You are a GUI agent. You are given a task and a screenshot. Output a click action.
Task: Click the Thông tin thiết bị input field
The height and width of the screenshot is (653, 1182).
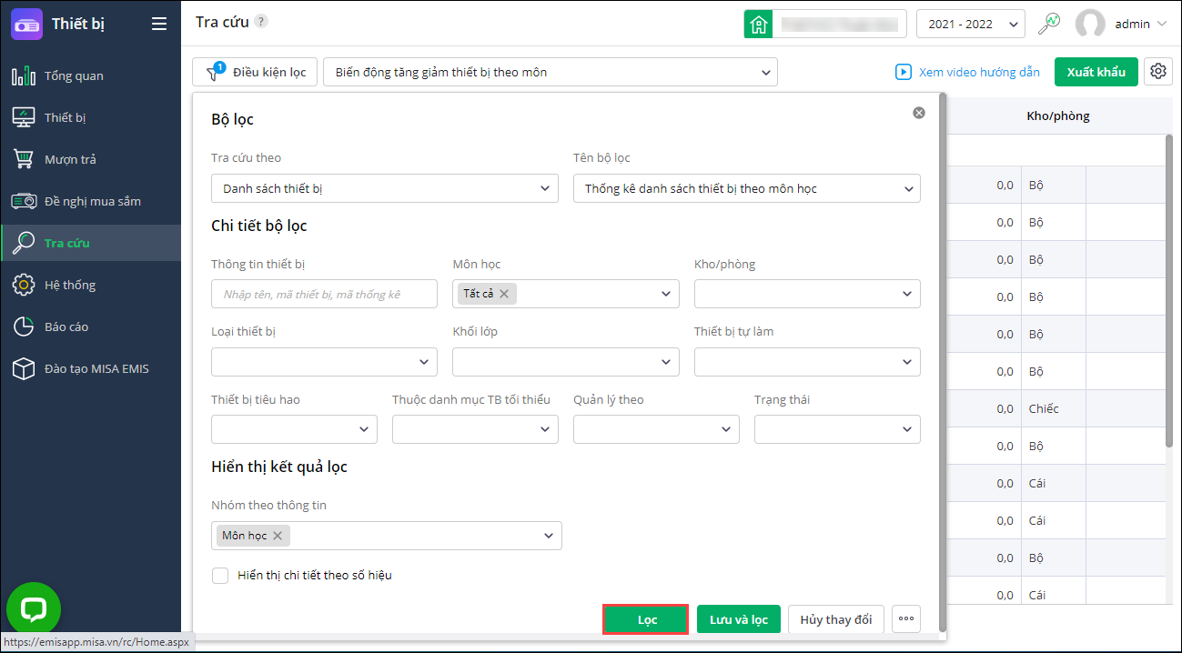[x=324, y=294]
